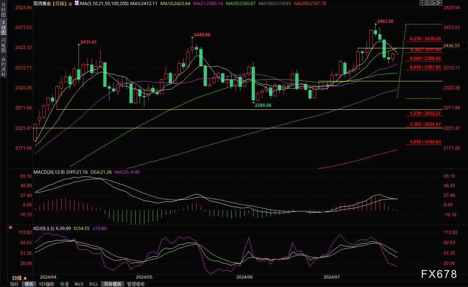
Task: Select the 指标 bottom tab
Action: click(15, 284)
